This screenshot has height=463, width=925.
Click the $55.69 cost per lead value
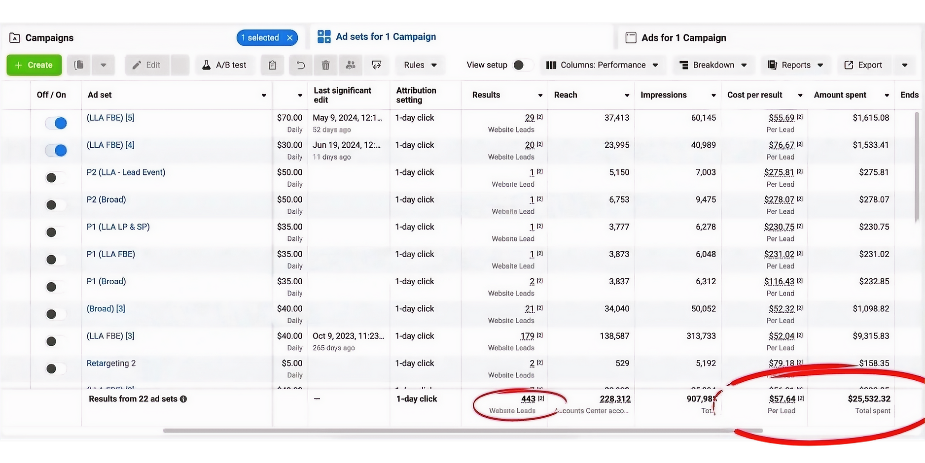[782, 118]
